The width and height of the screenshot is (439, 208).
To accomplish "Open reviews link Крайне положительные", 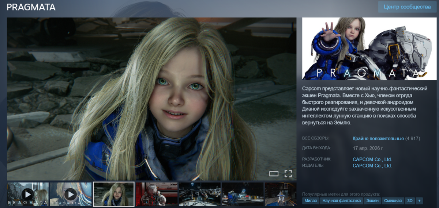I will click(x=378, y=139).
